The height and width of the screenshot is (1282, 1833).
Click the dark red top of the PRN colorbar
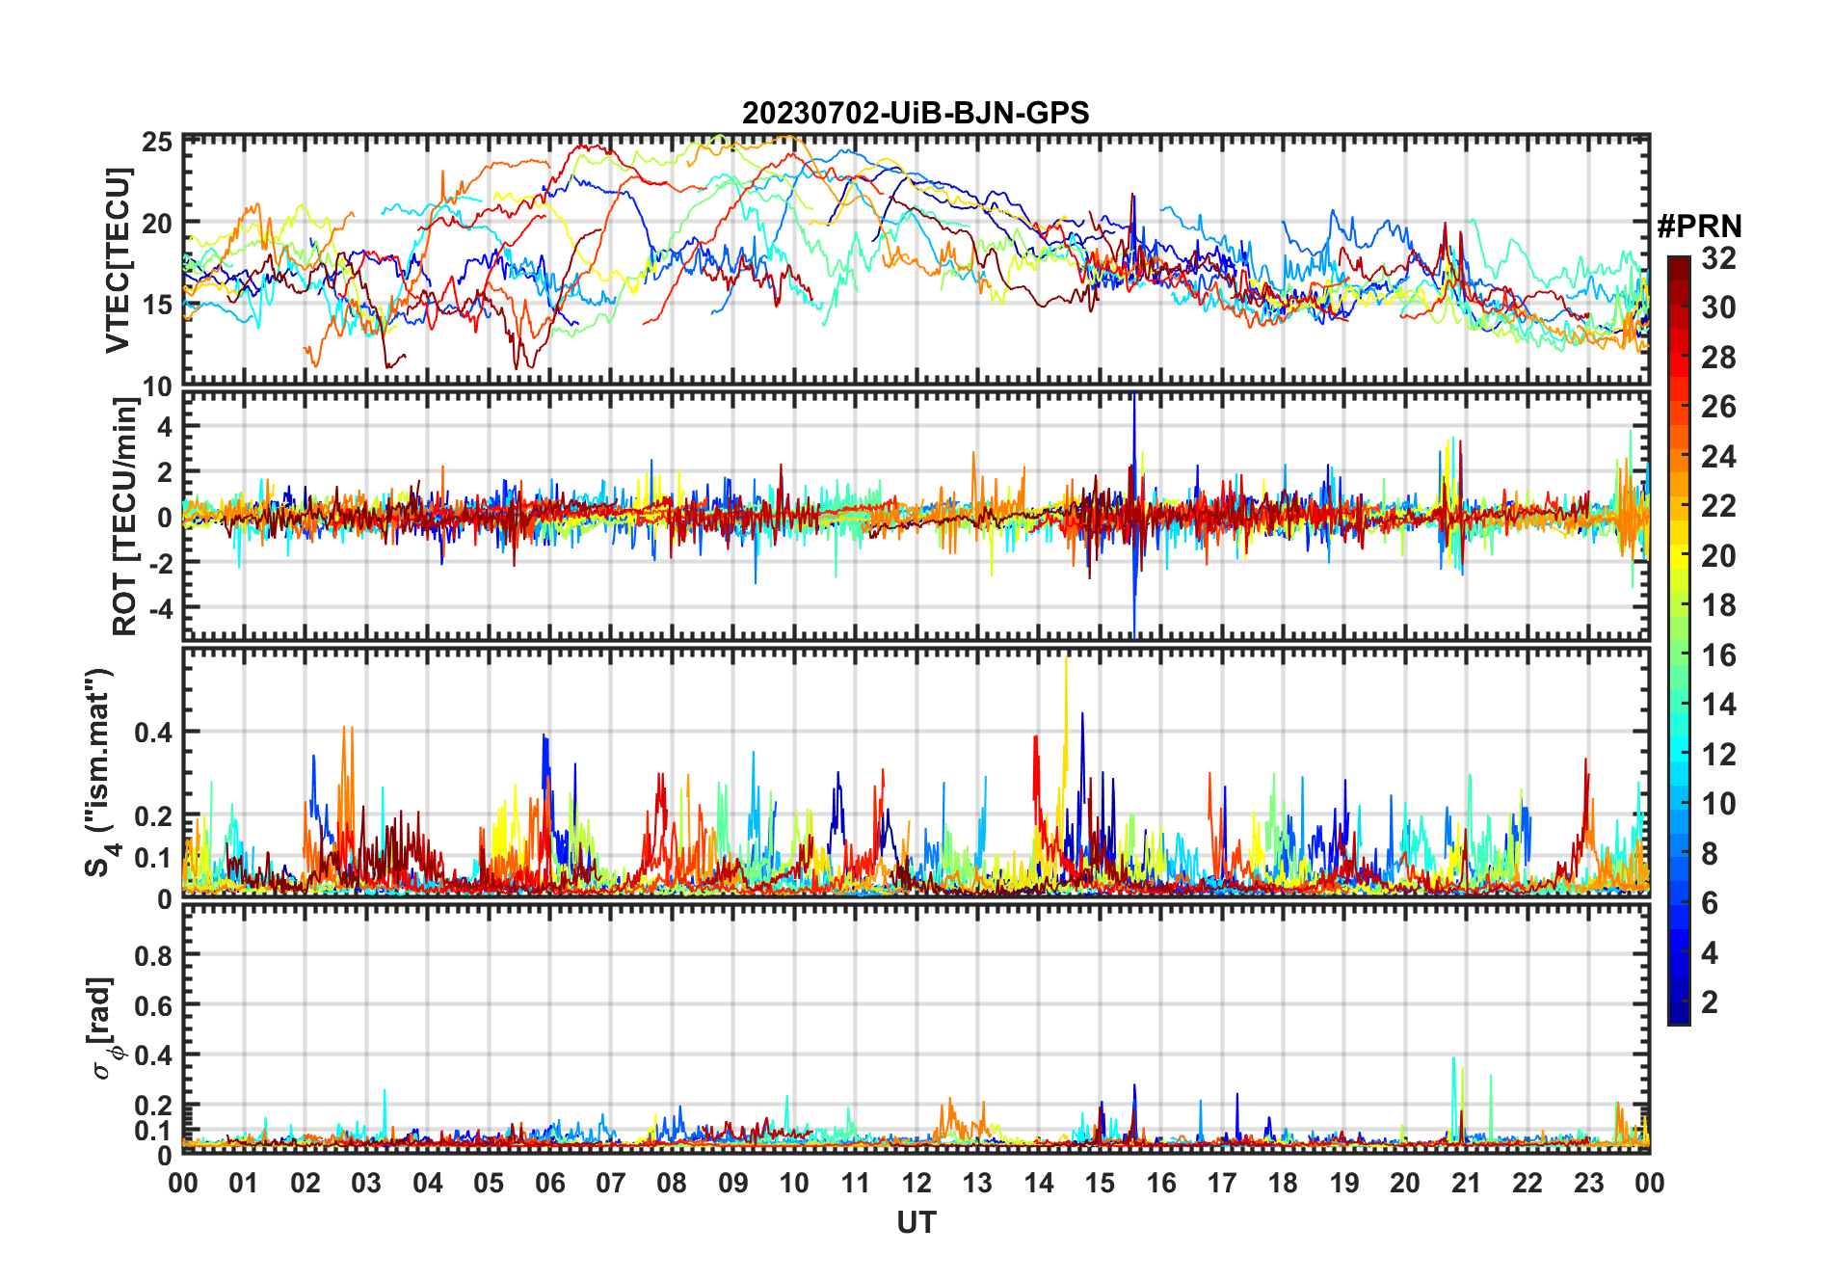click(1678, 265)
